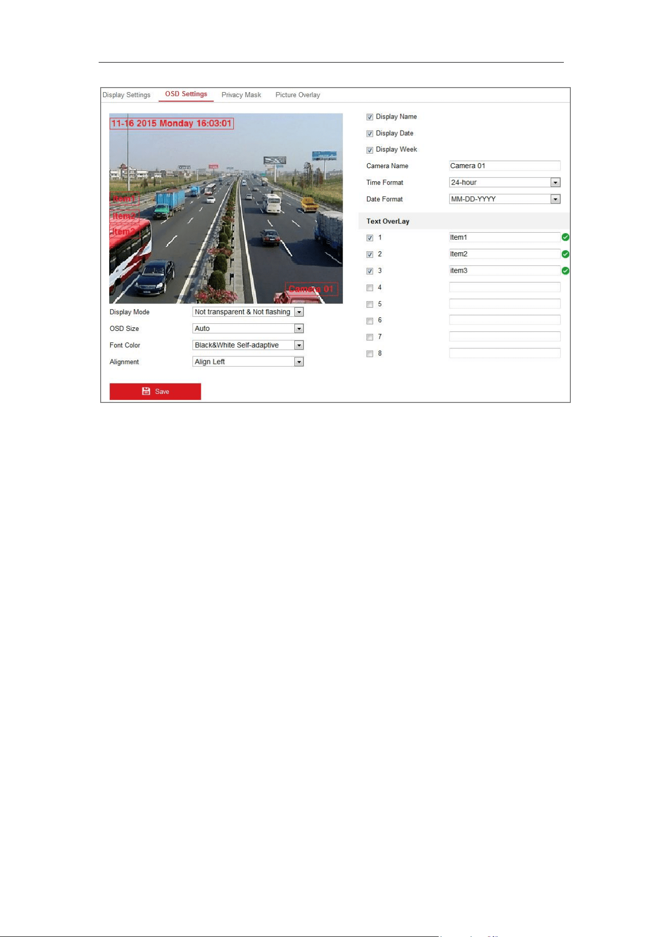Image resolution: width=663 pixels, height=937 pixels.
Task: Expand the Font Color dropdown
Action: [248, 345]
